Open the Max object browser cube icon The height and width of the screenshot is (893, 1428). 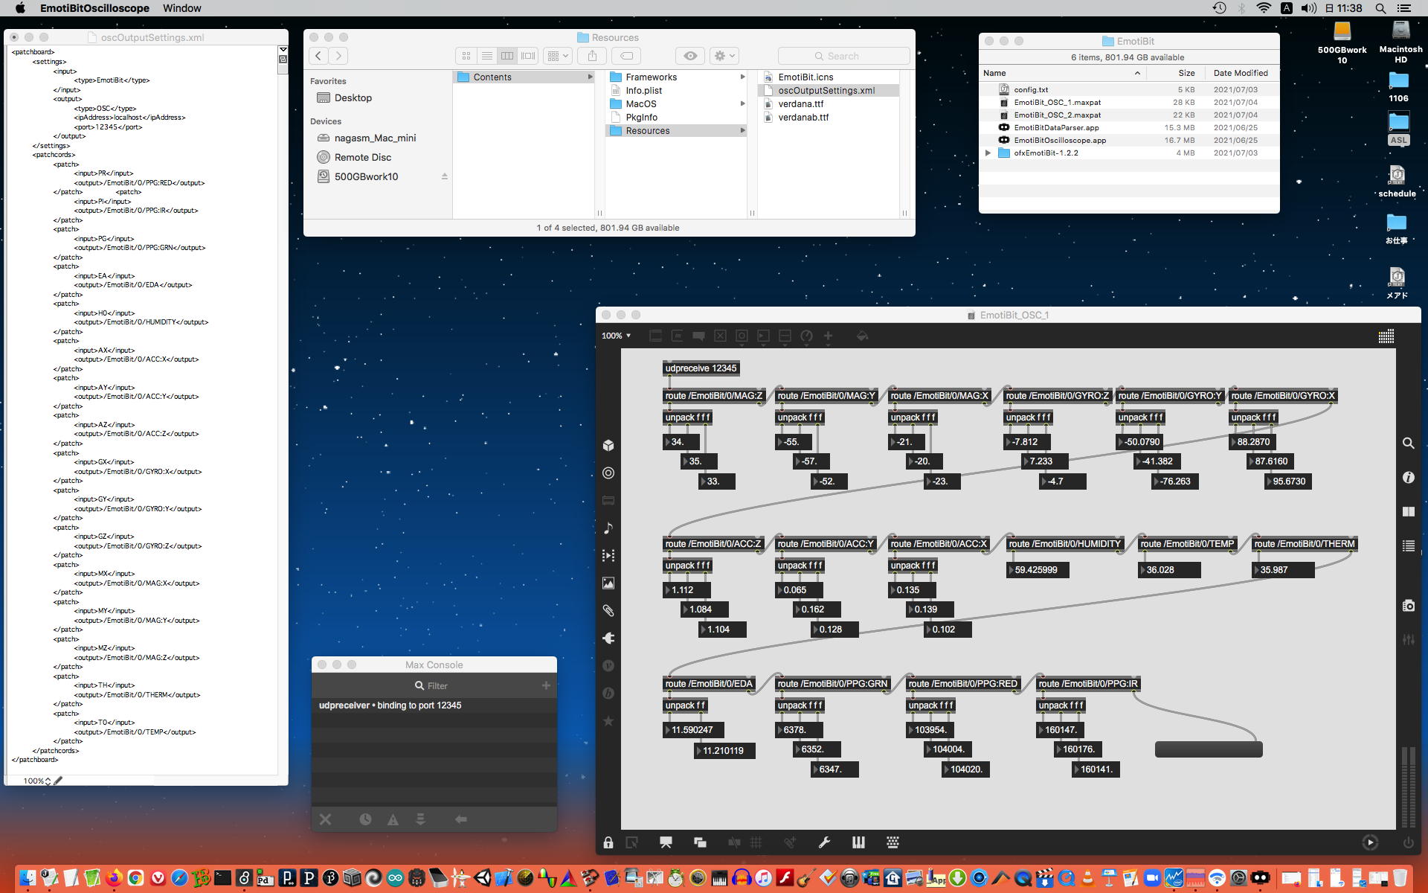(x=608, y=445)
